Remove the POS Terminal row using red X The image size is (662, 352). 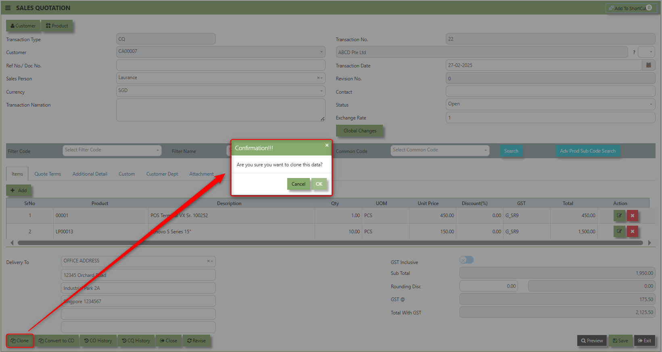(x=632, y=216)
